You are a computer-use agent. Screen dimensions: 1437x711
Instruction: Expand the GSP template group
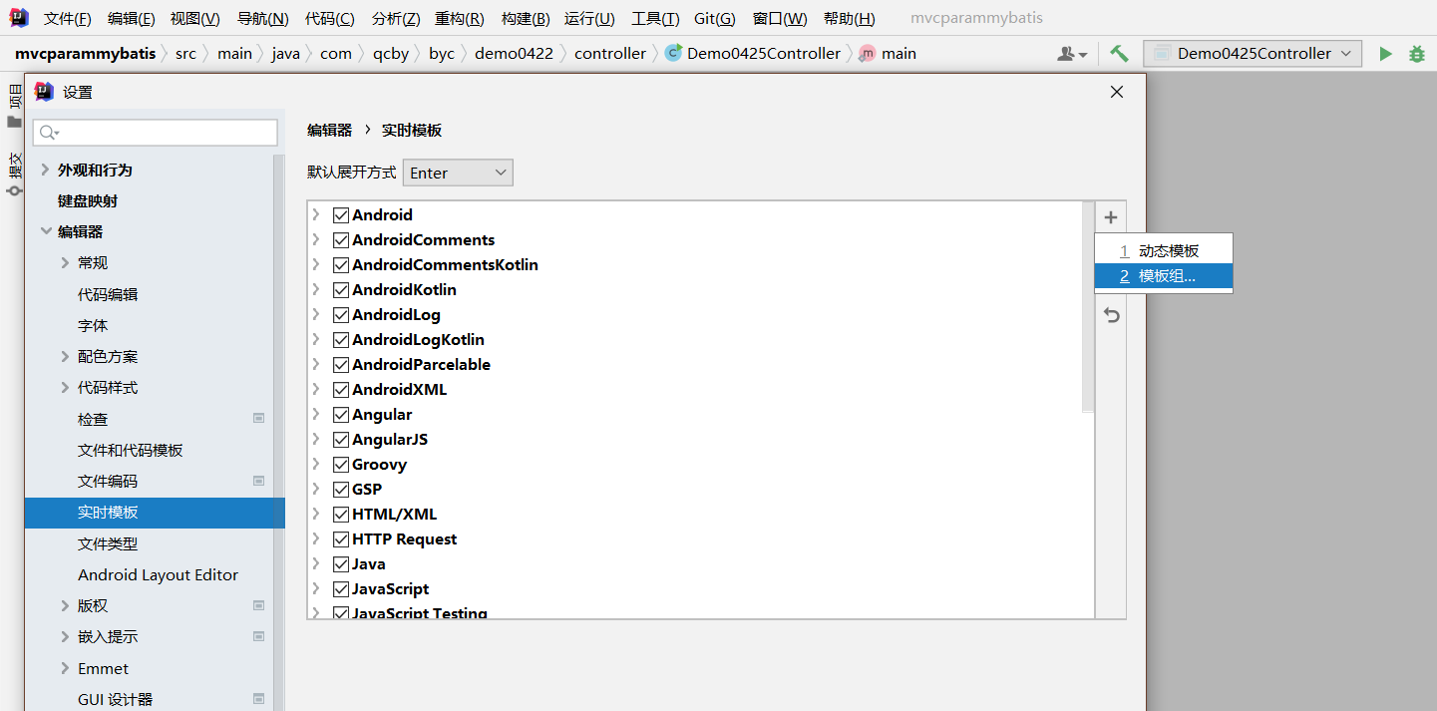[316, 489]
